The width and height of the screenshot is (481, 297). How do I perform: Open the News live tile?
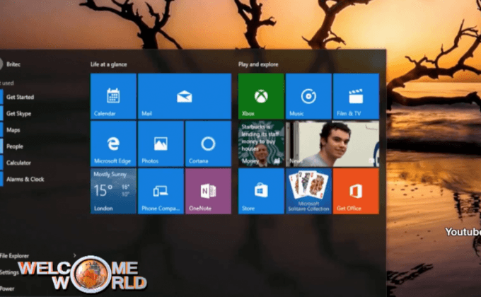pyautogui.click(x=332, y=144)
